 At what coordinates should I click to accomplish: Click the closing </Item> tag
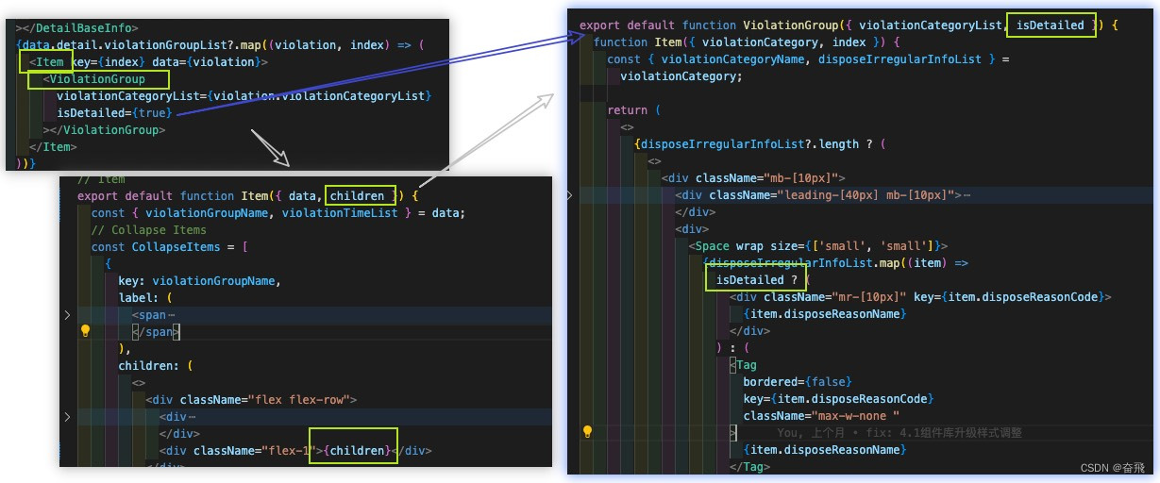click(x=53, y=146)
